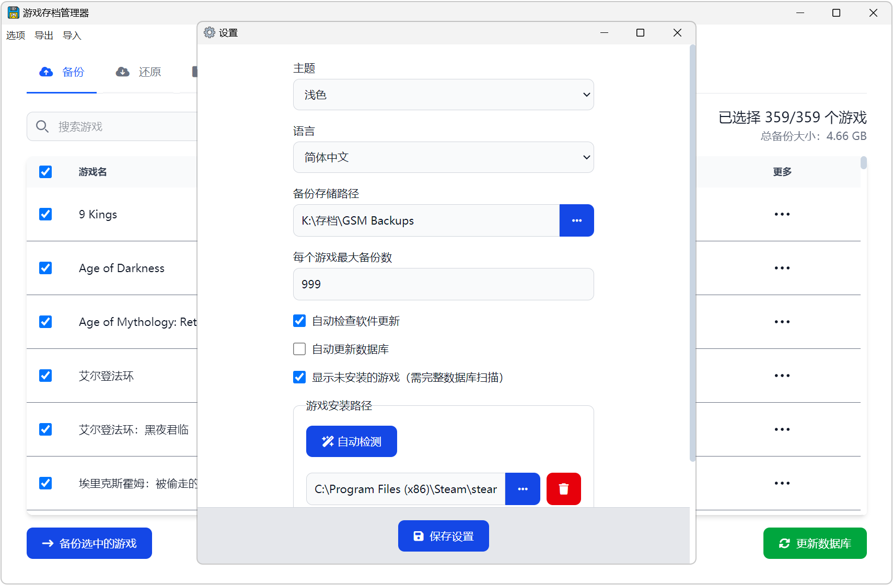The width and height of the screenshot is (893, 585).
Task: Browse for Steam install path folder
Action: click(523, 489)
